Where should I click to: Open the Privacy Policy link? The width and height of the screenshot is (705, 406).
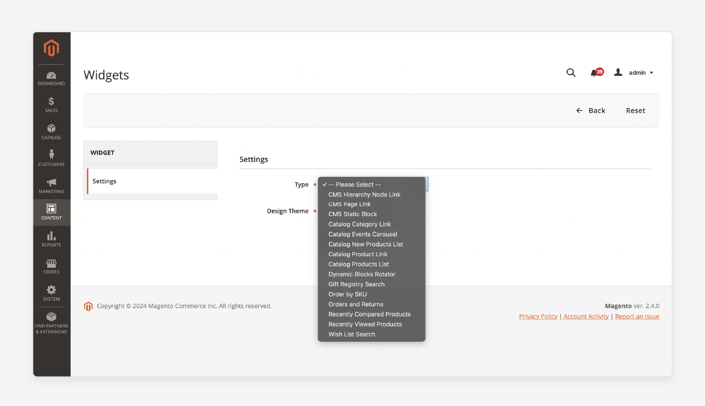(538, 317)
